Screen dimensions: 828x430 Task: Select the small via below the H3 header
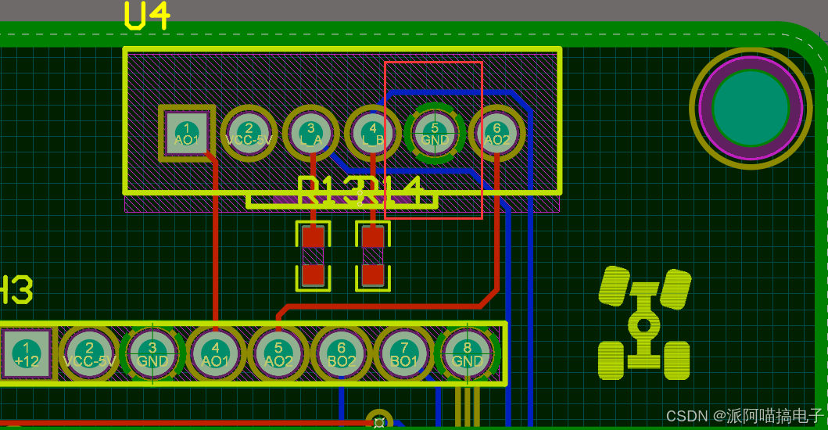(x=378, y=421)
